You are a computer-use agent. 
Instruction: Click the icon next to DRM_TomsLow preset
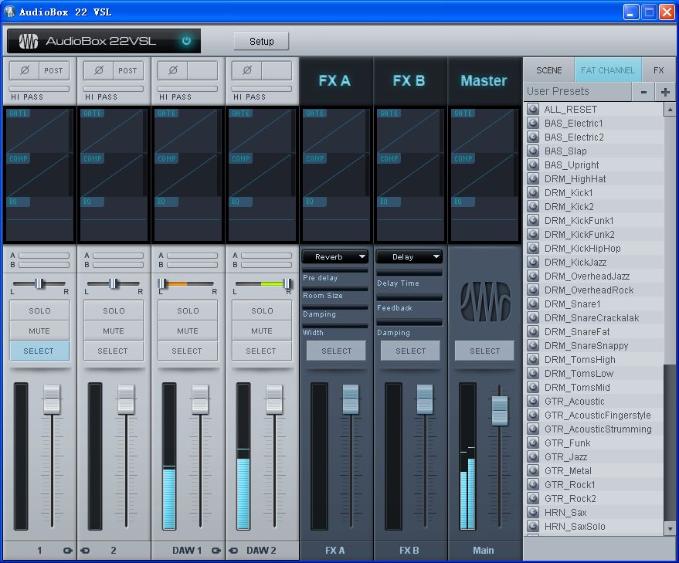[533, 373]
